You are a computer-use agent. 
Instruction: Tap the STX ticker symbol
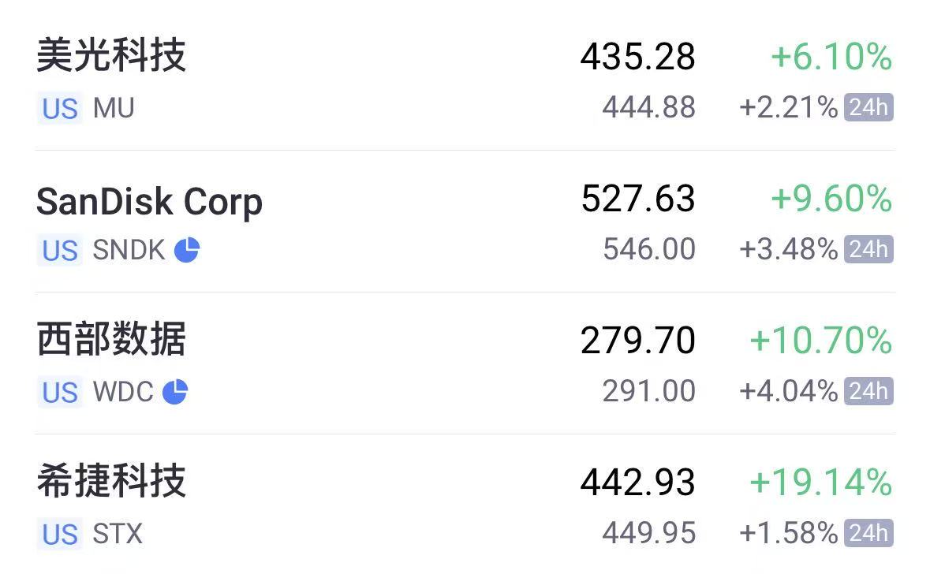point(118,534)
